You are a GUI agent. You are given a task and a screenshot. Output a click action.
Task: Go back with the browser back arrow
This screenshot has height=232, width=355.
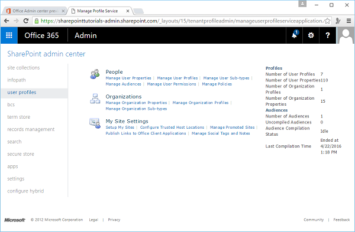[7, 21]
